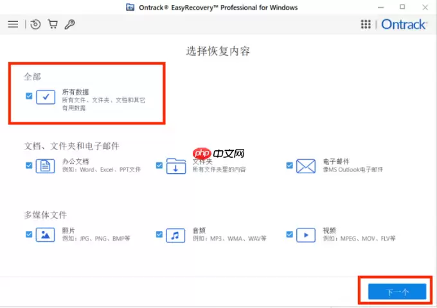
Task: Click the 下一个 next button
Action: pos(397,291)
